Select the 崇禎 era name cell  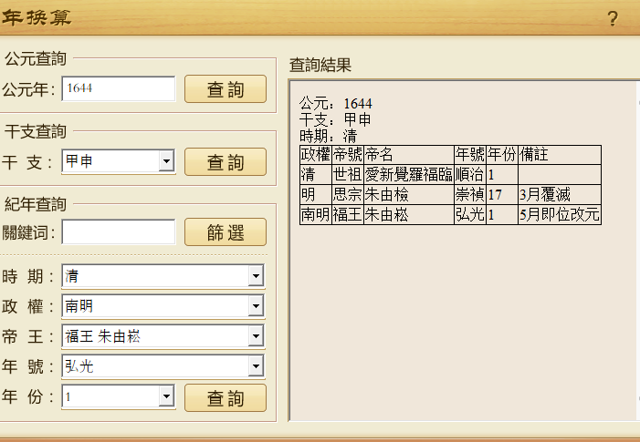coord(470,195)
